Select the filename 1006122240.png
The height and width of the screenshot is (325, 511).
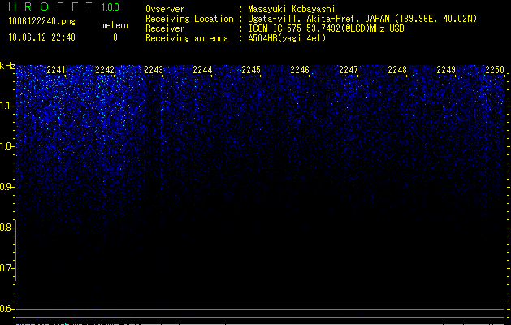42,21
